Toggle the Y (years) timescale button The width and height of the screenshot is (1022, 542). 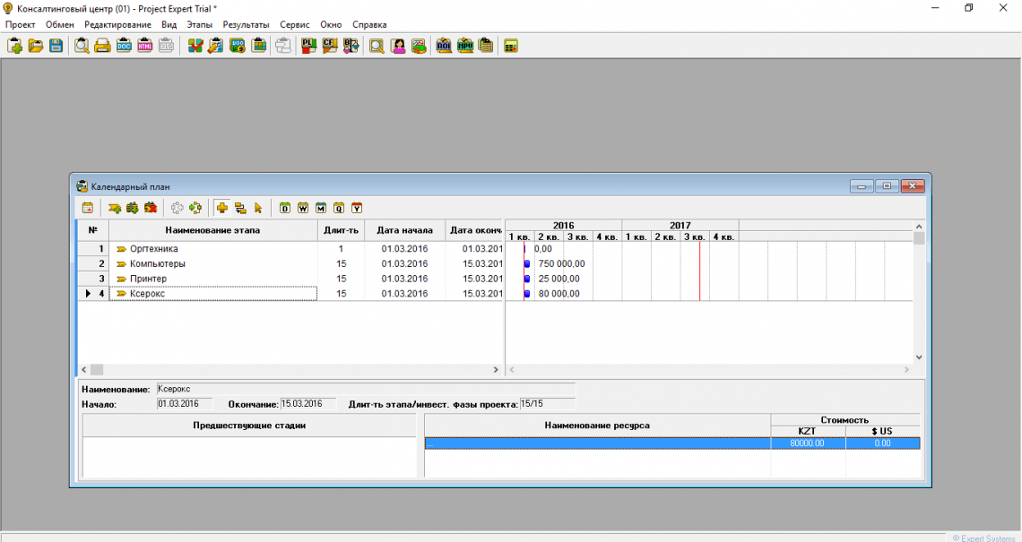(x=357, y=208)
